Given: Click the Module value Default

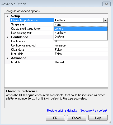Looking at the screenshot, I should (59, 62).
